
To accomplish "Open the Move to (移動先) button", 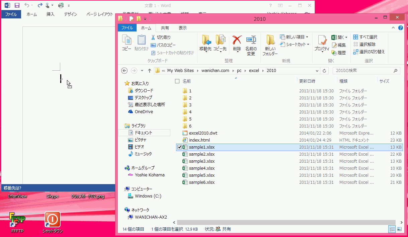I will (206, 43).
